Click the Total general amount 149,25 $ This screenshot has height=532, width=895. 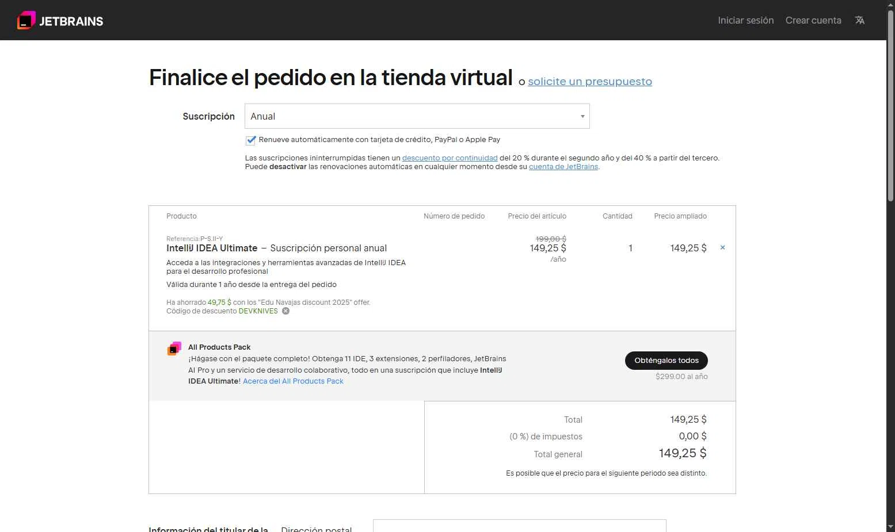[x=683, y=453]
